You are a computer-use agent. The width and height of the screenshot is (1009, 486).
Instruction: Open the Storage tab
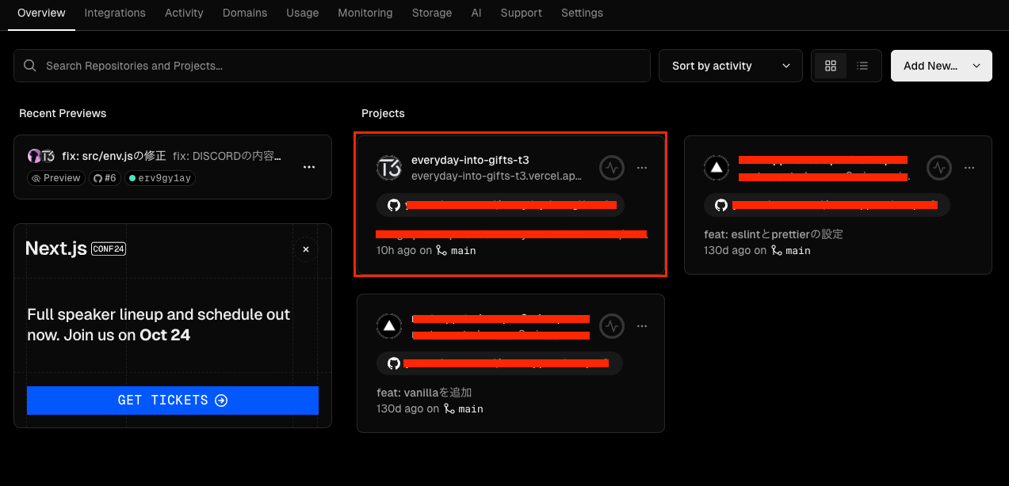[x=432, y=13]
